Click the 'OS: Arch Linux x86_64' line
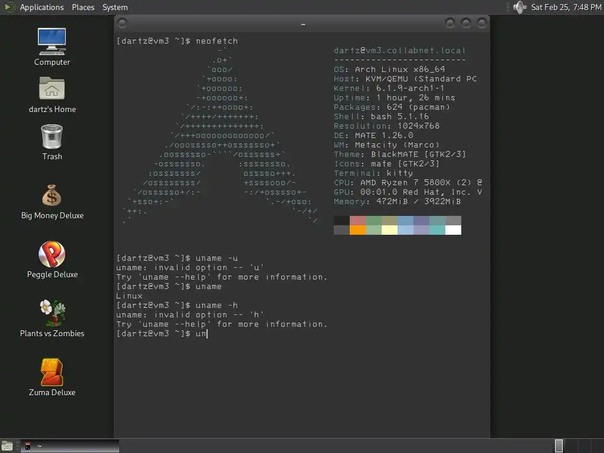Viewport: 604px width, 453px height. tap(389, 70)
